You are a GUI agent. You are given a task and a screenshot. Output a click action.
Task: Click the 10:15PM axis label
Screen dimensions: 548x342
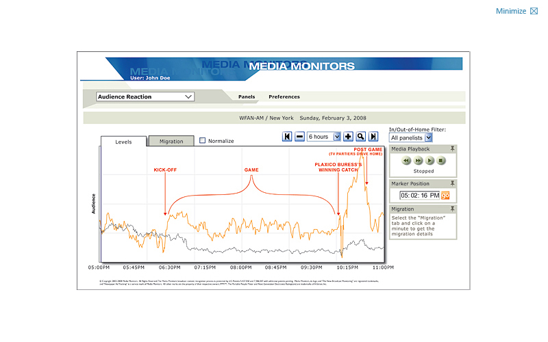pos(347,267)
